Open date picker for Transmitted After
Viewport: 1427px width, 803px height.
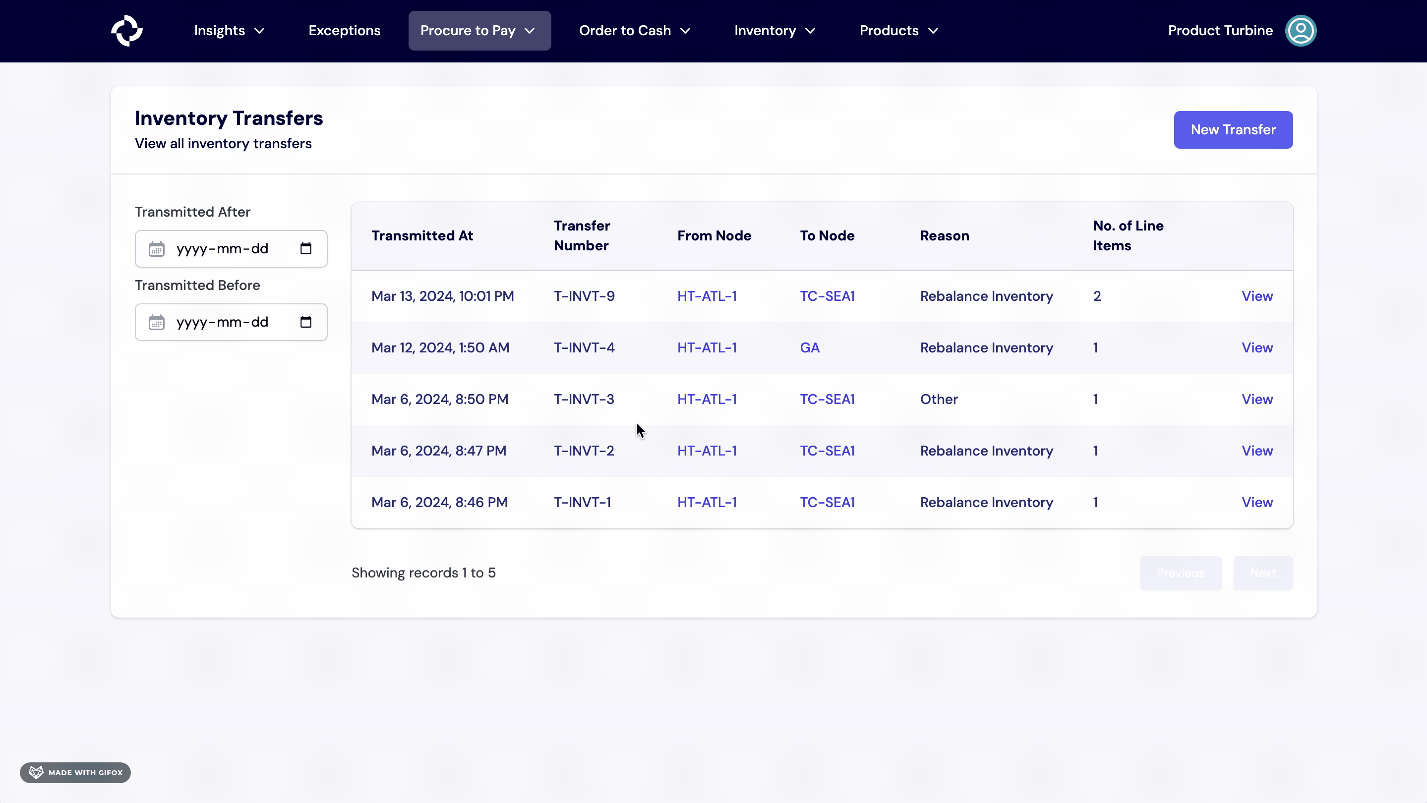(x=306, y=249)
